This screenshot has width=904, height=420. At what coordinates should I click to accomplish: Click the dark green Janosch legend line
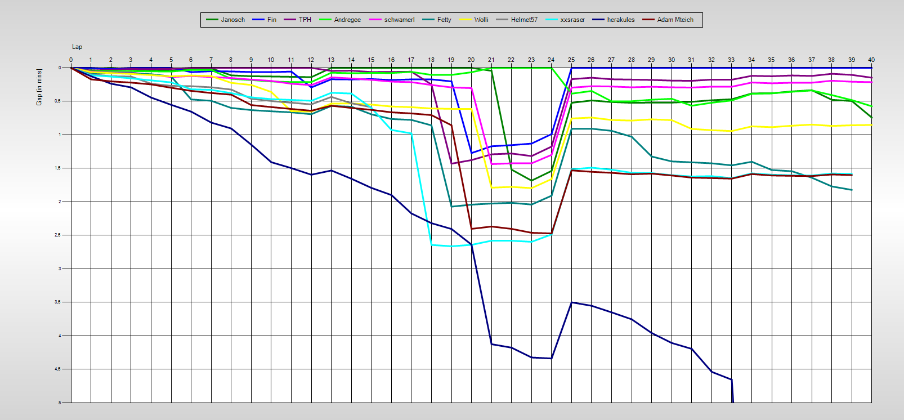[212, 20]
